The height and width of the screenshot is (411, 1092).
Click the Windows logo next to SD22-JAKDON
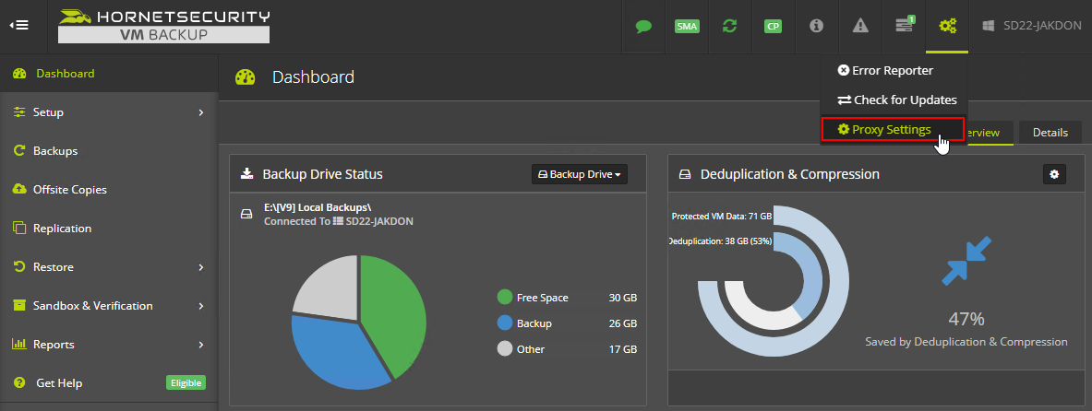988,26
